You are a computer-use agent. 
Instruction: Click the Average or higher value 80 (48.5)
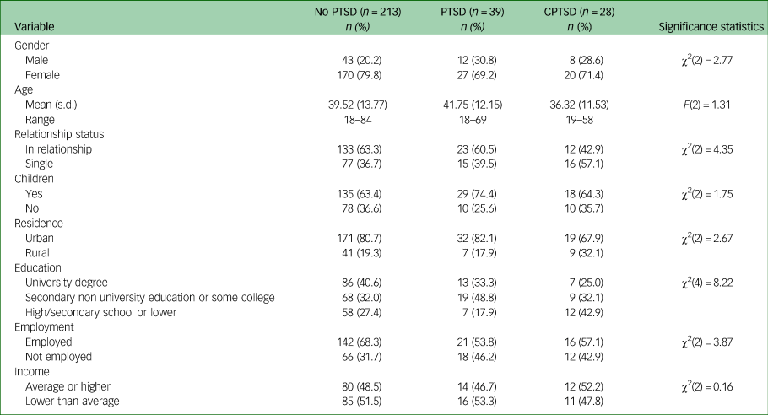(354, 387)
